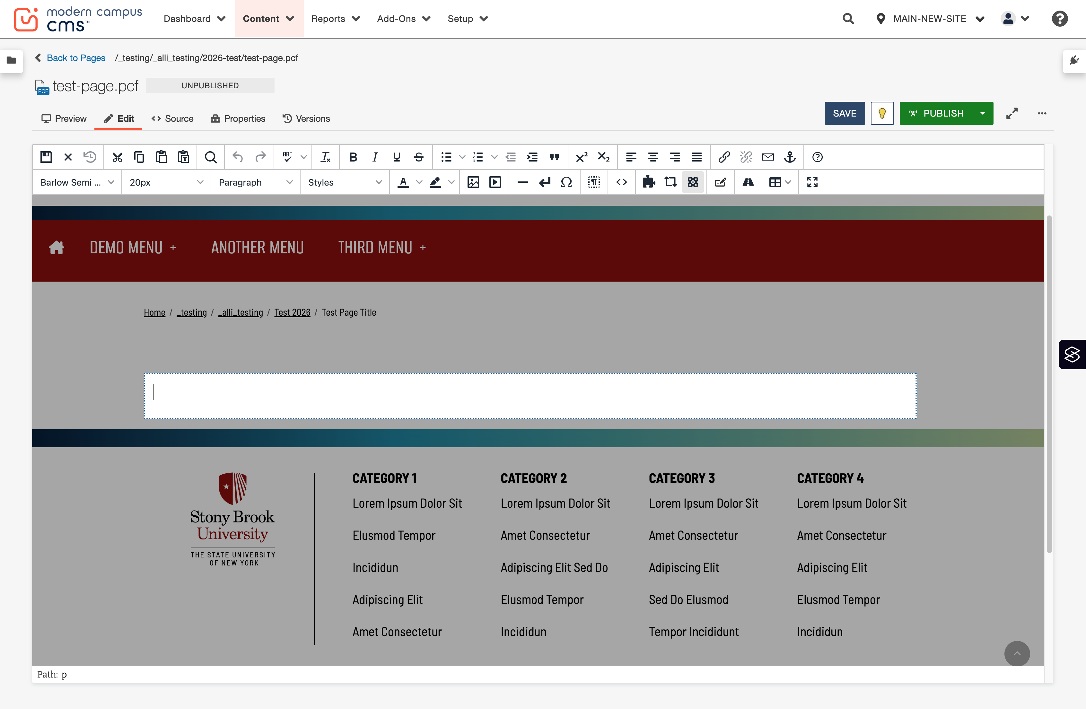This screenshot has height=709, width=1086.
Task: Click the Find and Replace magnifier icon
Action: click(210, 157)
